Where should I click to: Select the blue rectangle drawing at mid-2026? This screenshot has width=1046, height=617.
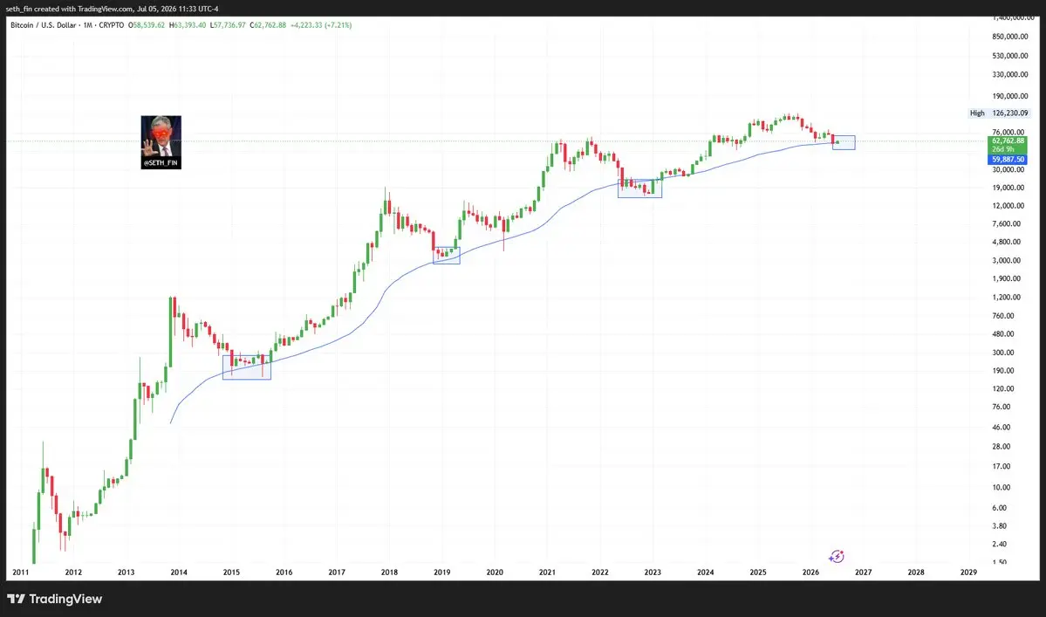pos(844,143)
